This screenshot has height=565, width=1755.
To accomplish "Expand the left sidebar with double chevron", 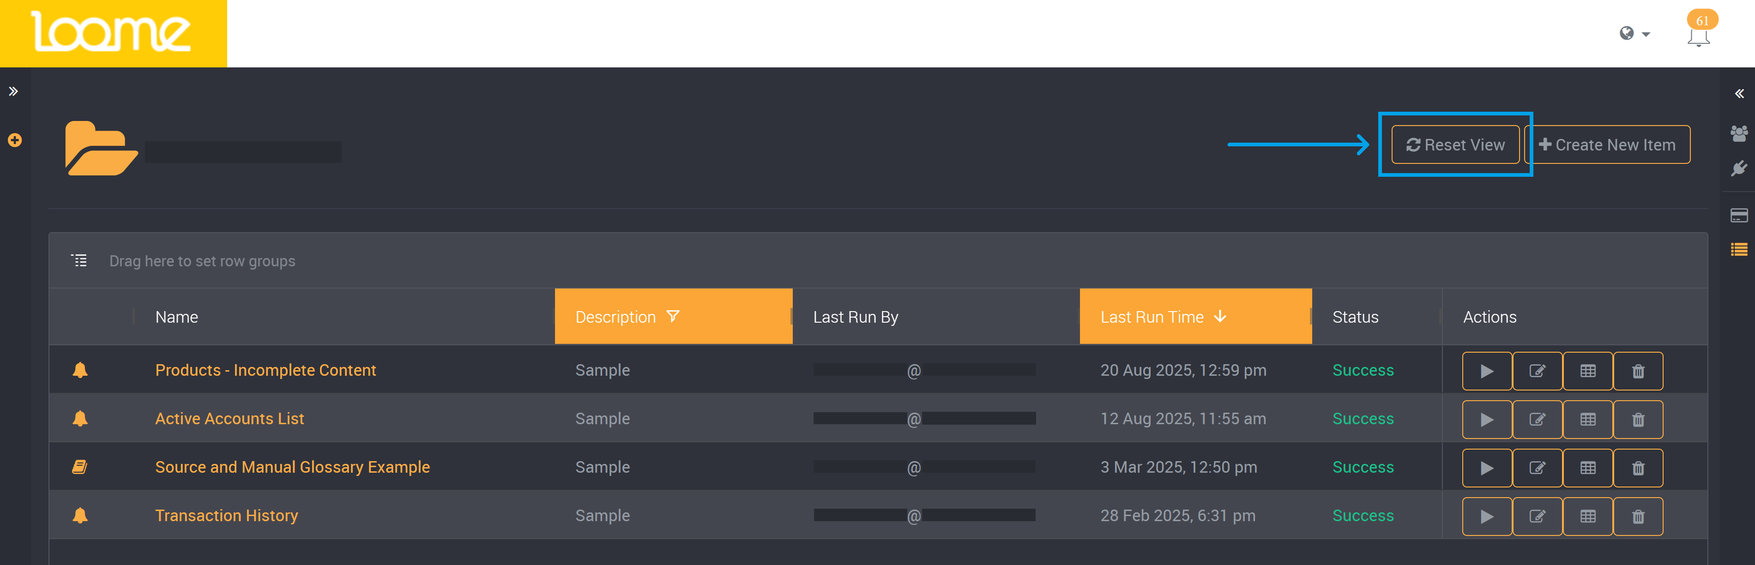I will point(13,91).
